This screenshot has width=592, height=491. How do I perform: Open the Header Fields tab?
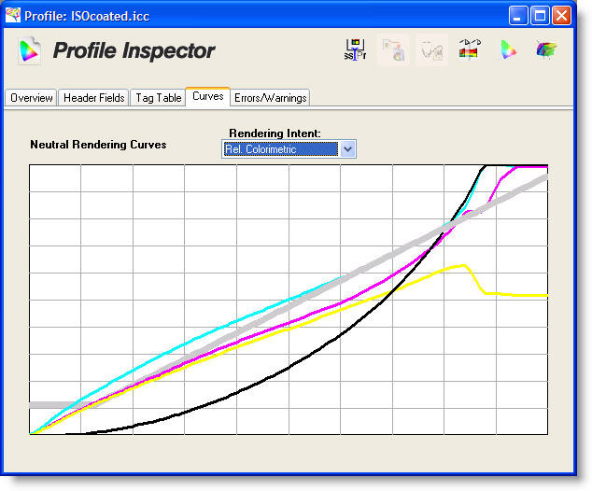93,98
